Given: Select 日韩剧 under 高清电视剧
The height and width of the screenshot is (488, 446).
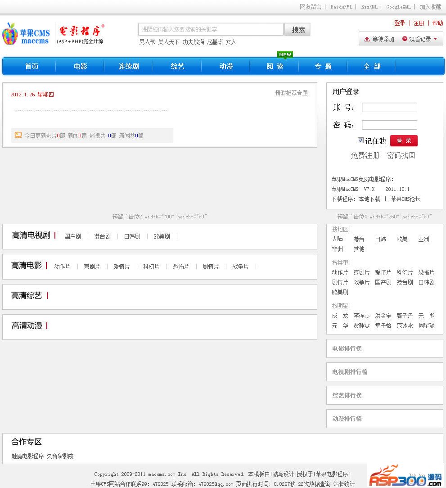Looking at the screenshot, I should click(x=132, y=236).
